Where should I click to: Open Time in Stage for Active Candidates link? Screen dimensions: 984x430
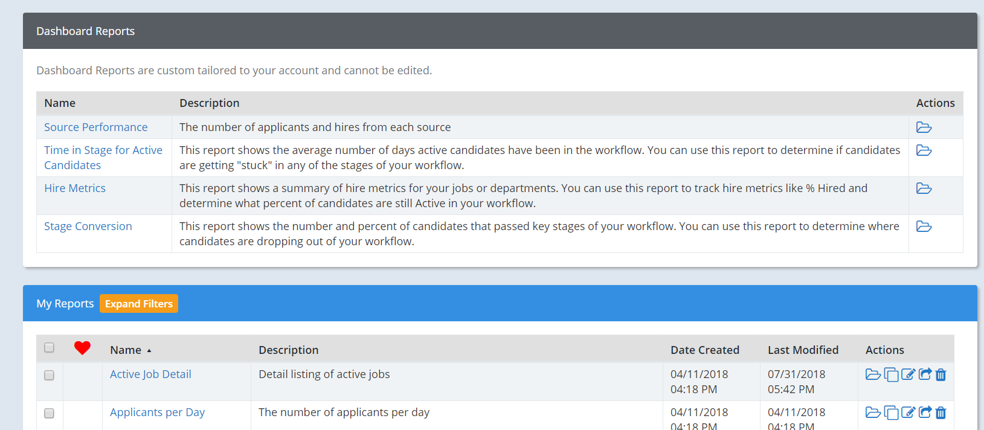[103, 158]
